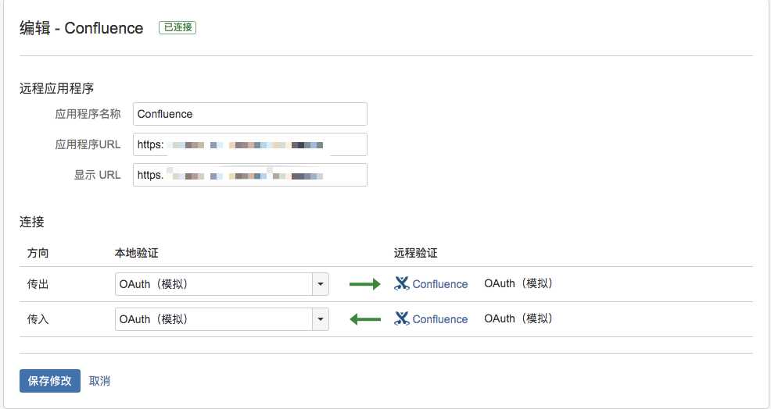771x409 pixels.
Task: Click the dropdown arrow for incoming local authentication
Action: point(321,319)
